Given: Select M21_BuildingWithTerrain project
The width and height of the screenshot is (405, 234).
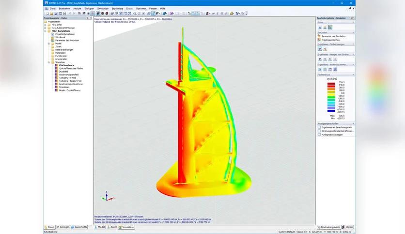Looking at the screenshot, I should click(63, 28).
